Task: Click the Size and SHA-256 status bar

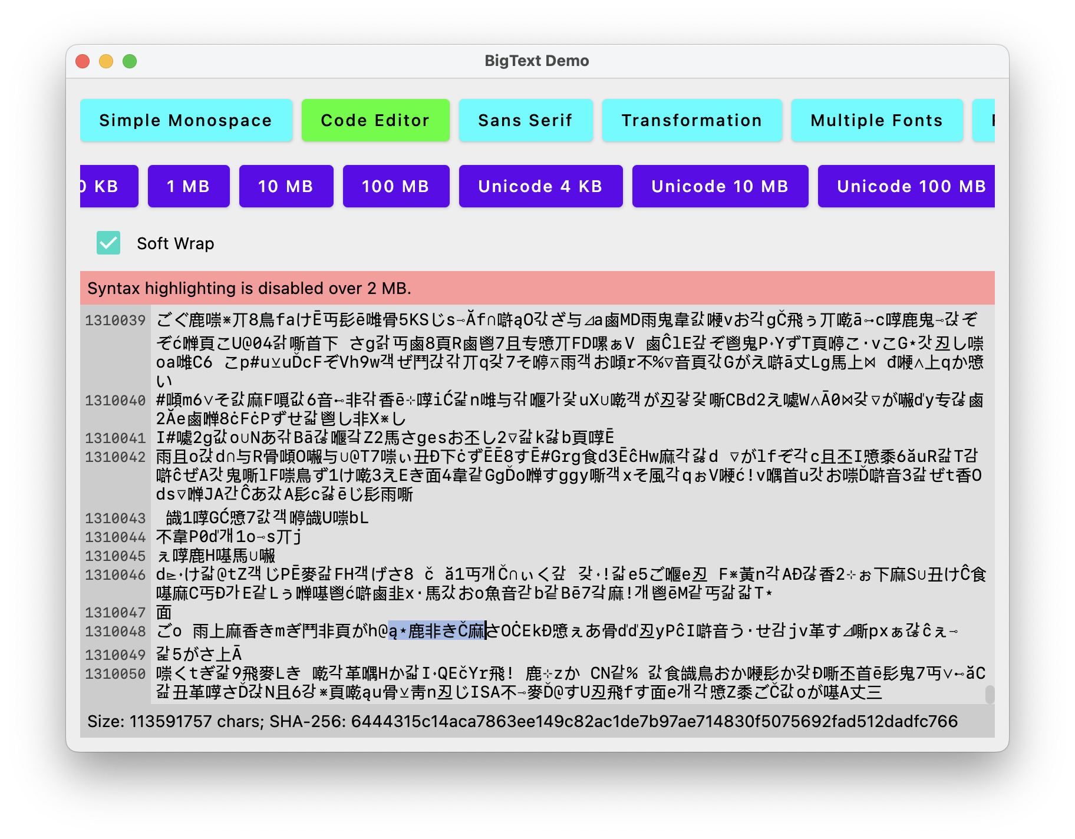Action: click(537, 721)
